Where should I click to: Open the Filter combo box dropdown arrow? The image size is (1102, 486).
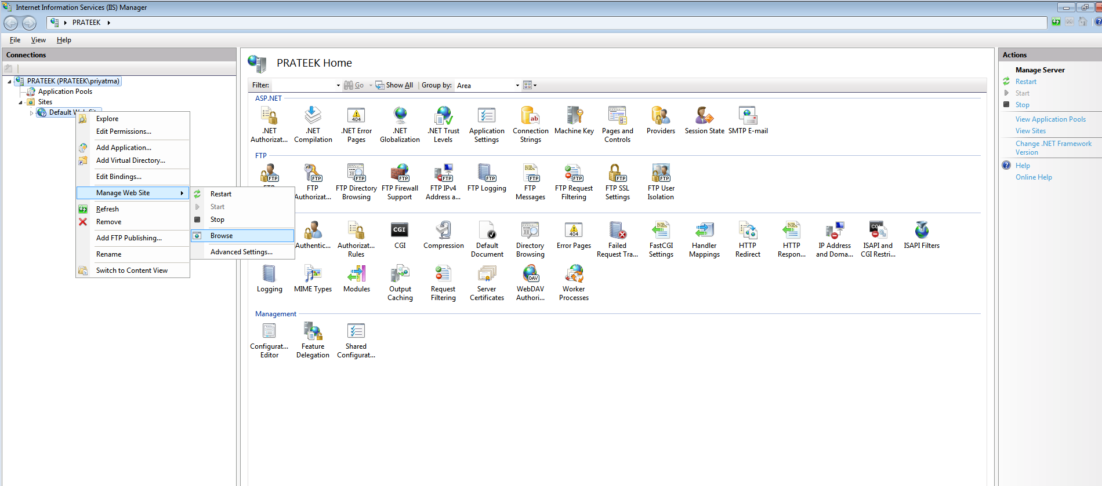[338, 85]
